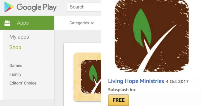Open the large Living Hope Ministries app icon
The width and height of the screenshot is (202, 106).
pos(152,36)
